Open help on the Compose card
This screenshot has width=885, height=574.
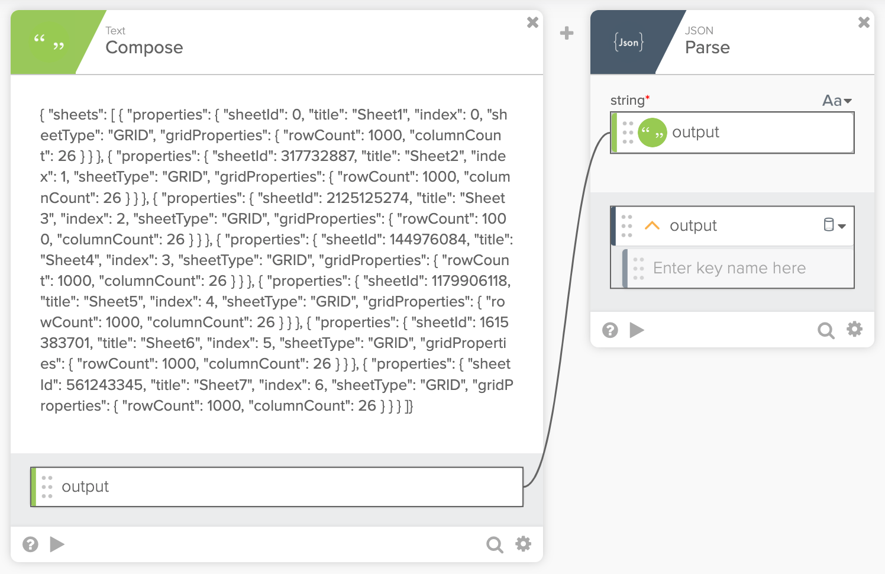click(x=30, y=544)
